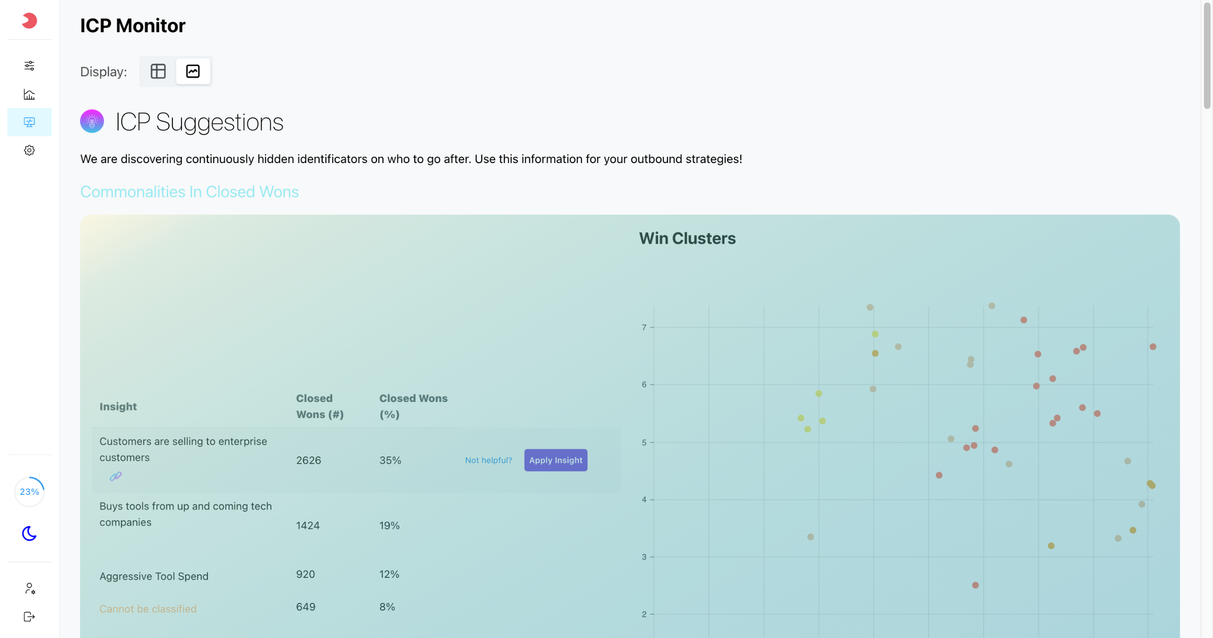Click the Apply Insight button
Image resolution: width=1213 pixels, height=638 pixels.
(x=555, y=460)
